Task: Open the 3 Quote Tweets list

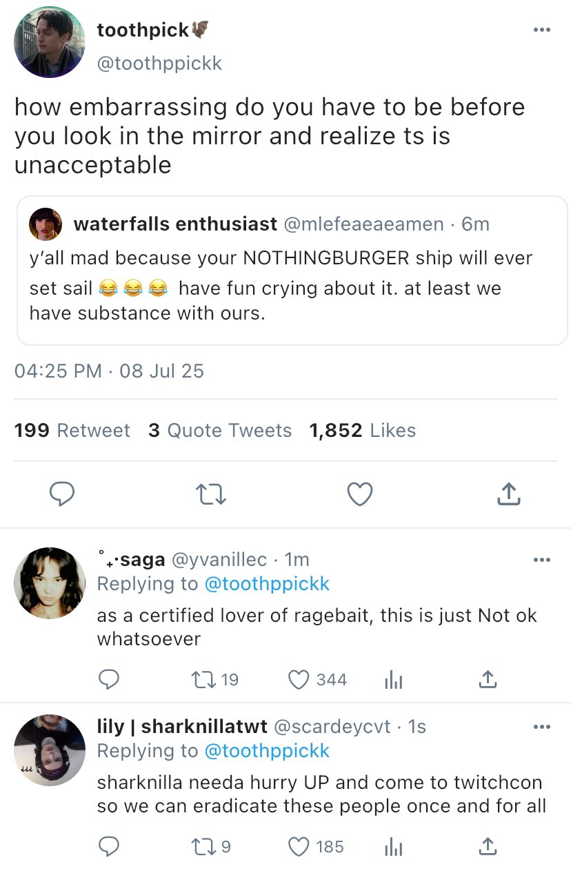Action: [219, 431]
